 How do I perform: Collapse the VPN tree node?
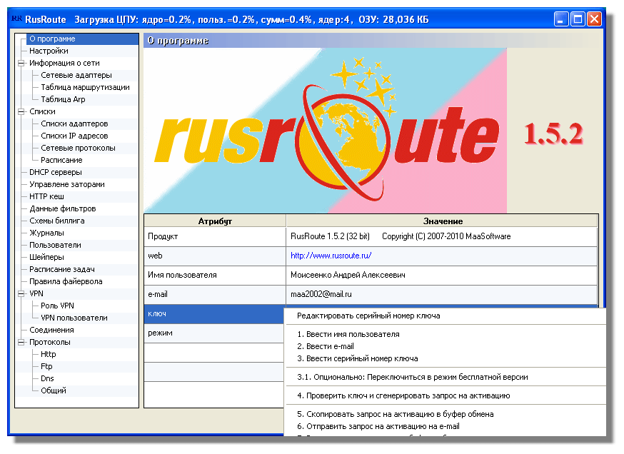pos(21,293)
